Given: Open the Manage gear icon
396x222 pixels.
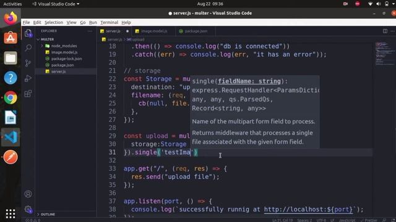Looking at the screenshot, I should point(28,209).
